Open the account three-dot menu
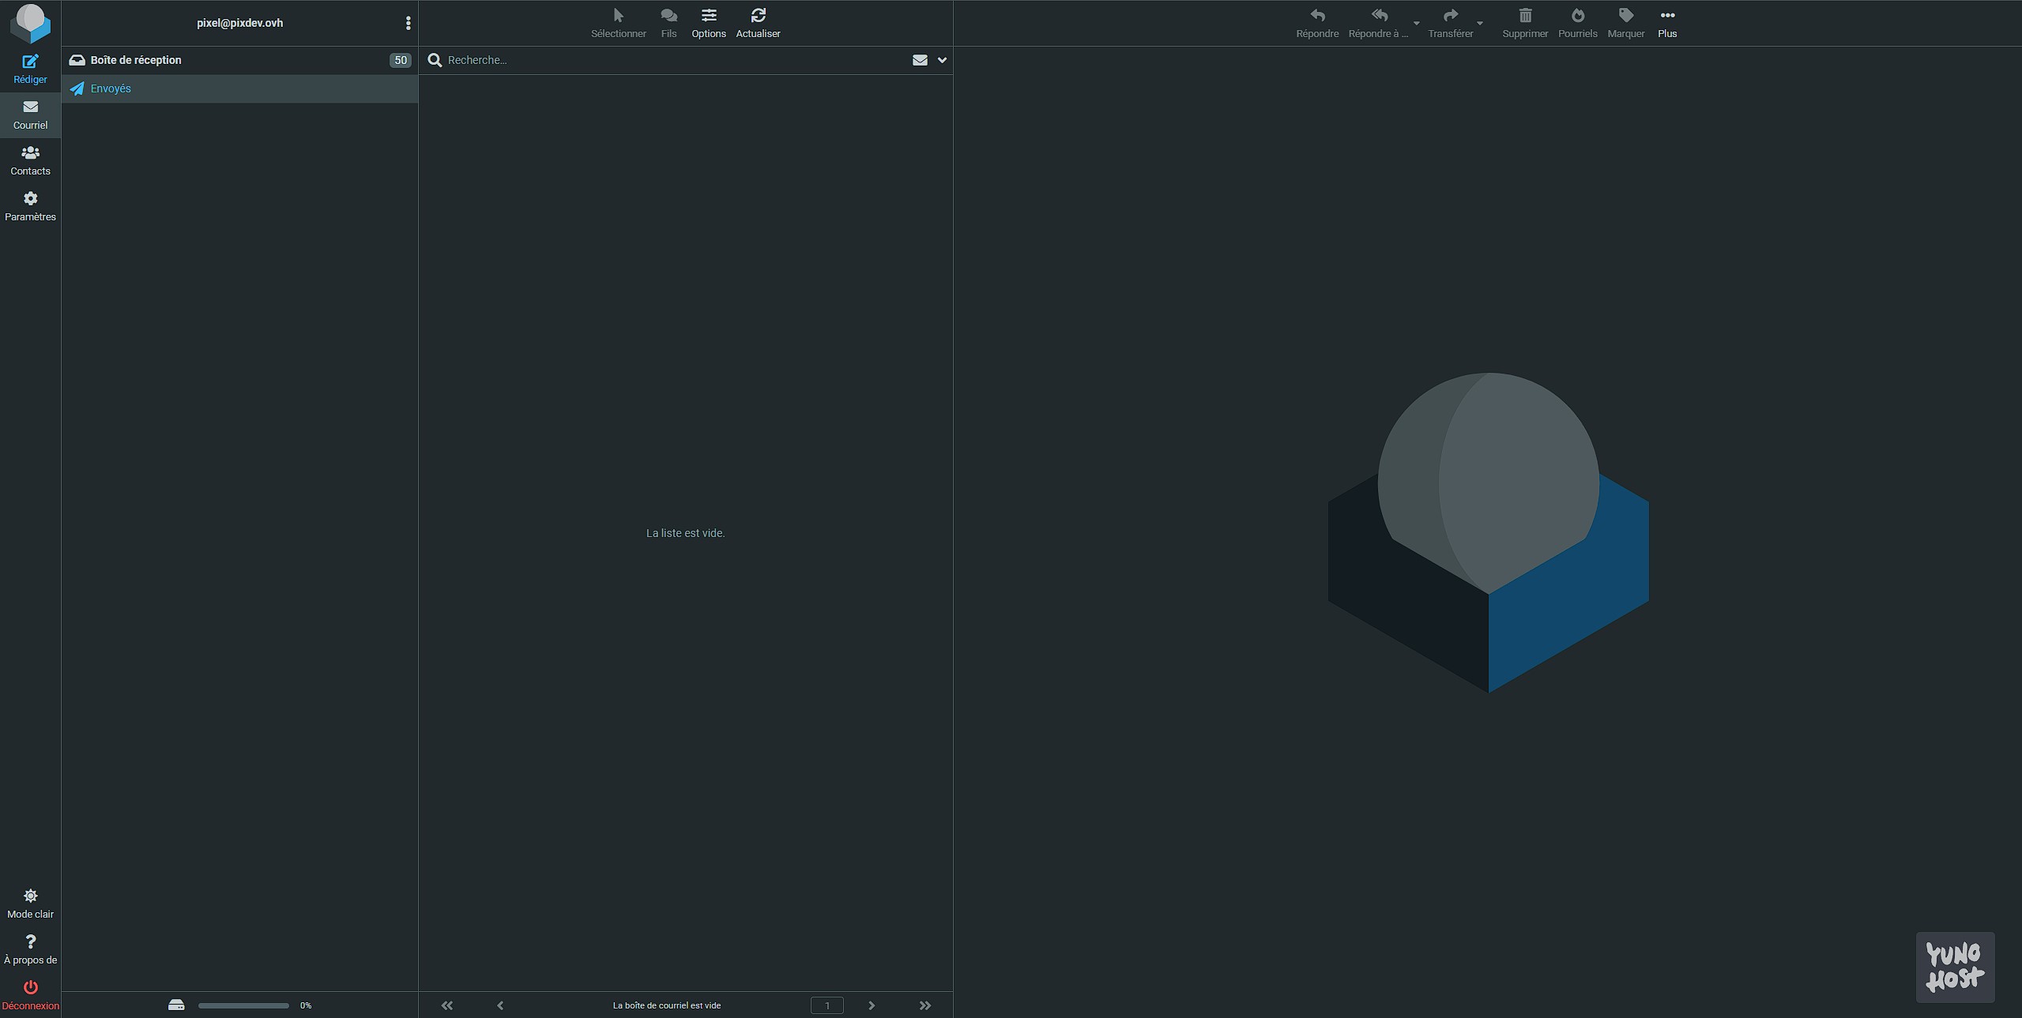The image size is (2022, 1018). pos(408,23)
